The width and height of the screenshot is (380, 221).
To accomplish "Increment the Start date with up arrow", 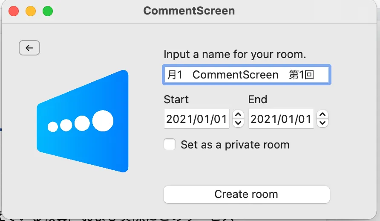I will pos(239,114).
